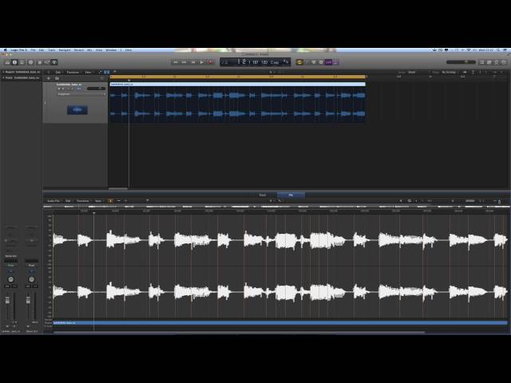Click the yellow cycle range in the ruler

tap(238, 77)
